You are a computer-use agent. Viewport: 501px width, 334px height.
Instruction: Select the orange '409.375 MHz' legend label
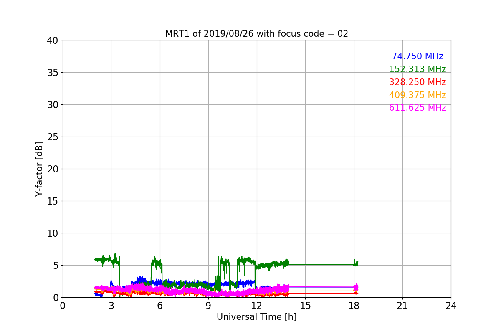click(x=417, y=95)
